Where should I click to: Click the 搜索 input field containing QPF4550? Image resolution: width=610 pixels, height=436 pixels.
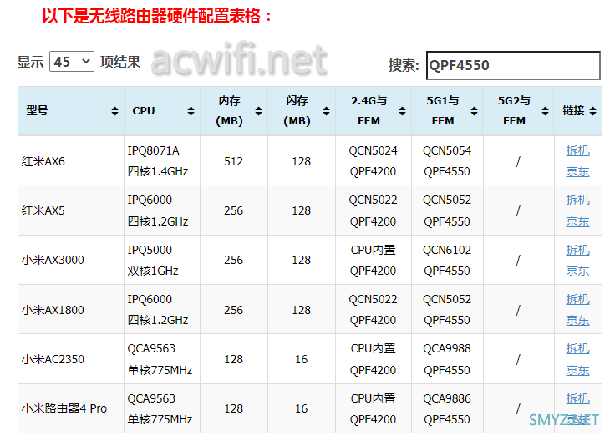513,65
